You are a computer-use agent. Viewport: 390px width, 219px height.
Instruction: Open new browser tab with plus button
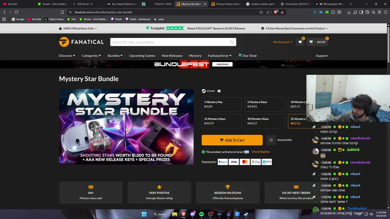click(x=351, y=4)
